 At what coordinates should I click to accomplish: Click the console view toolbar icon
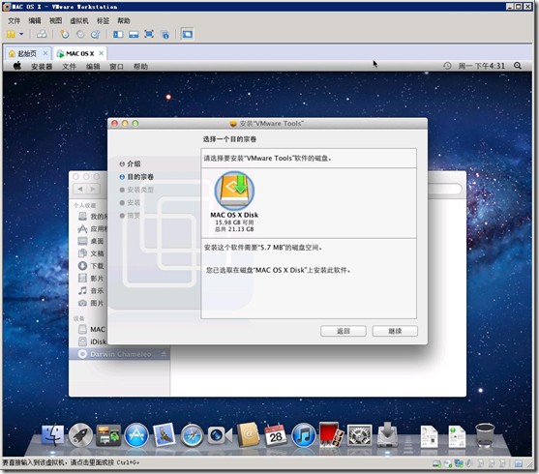click(188, 34)
